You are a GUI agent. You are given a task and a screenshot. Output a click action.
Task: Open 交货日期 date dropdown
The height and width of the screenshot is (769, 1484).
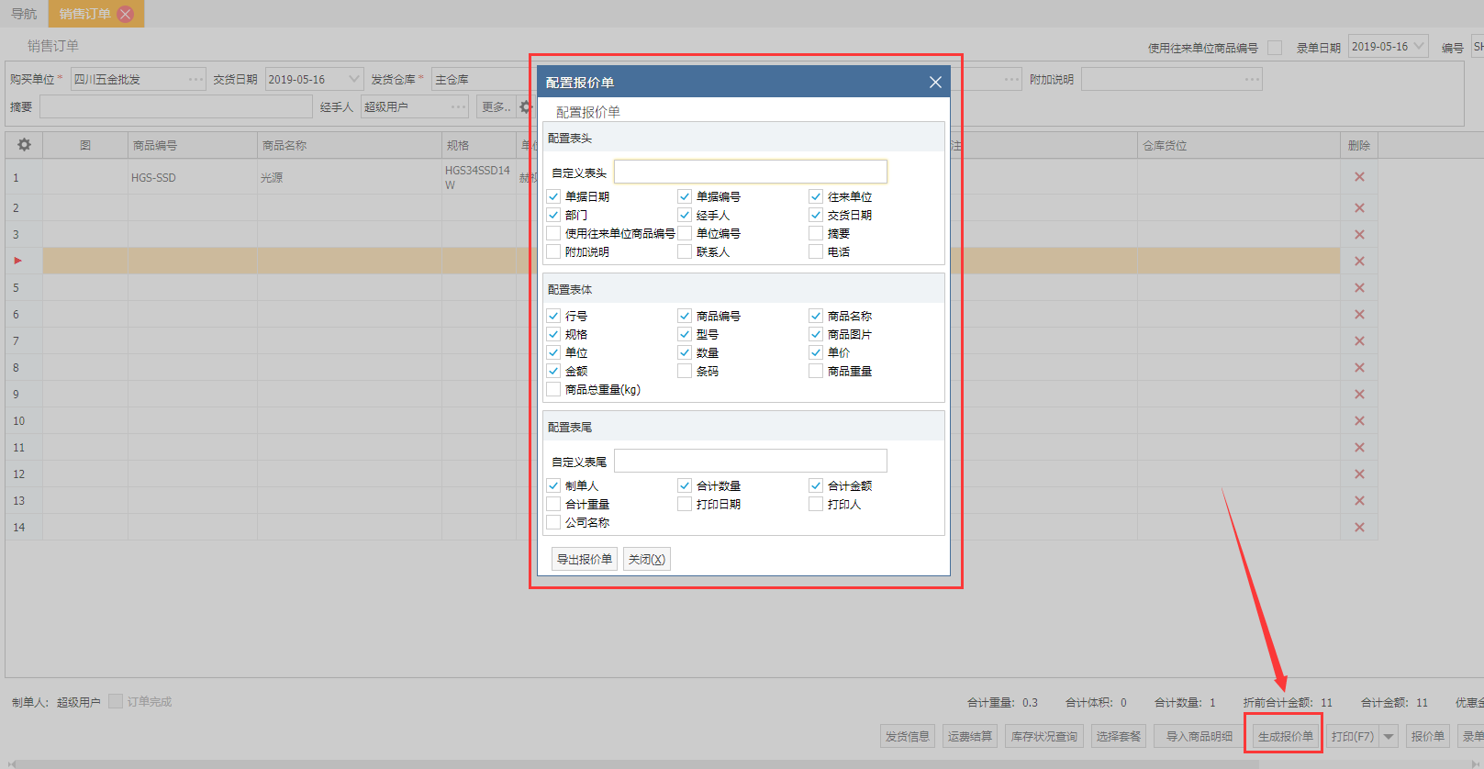click(x=353, y=80)
